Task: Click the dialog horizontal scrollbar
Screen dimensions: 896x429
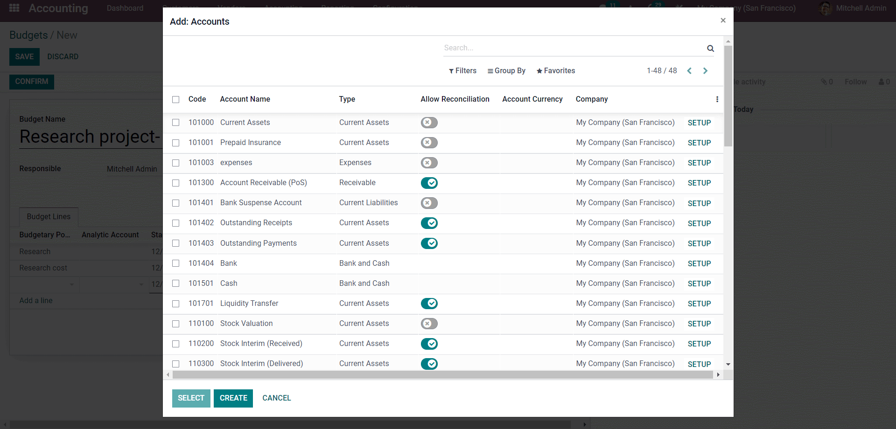Action: [442, 375]
